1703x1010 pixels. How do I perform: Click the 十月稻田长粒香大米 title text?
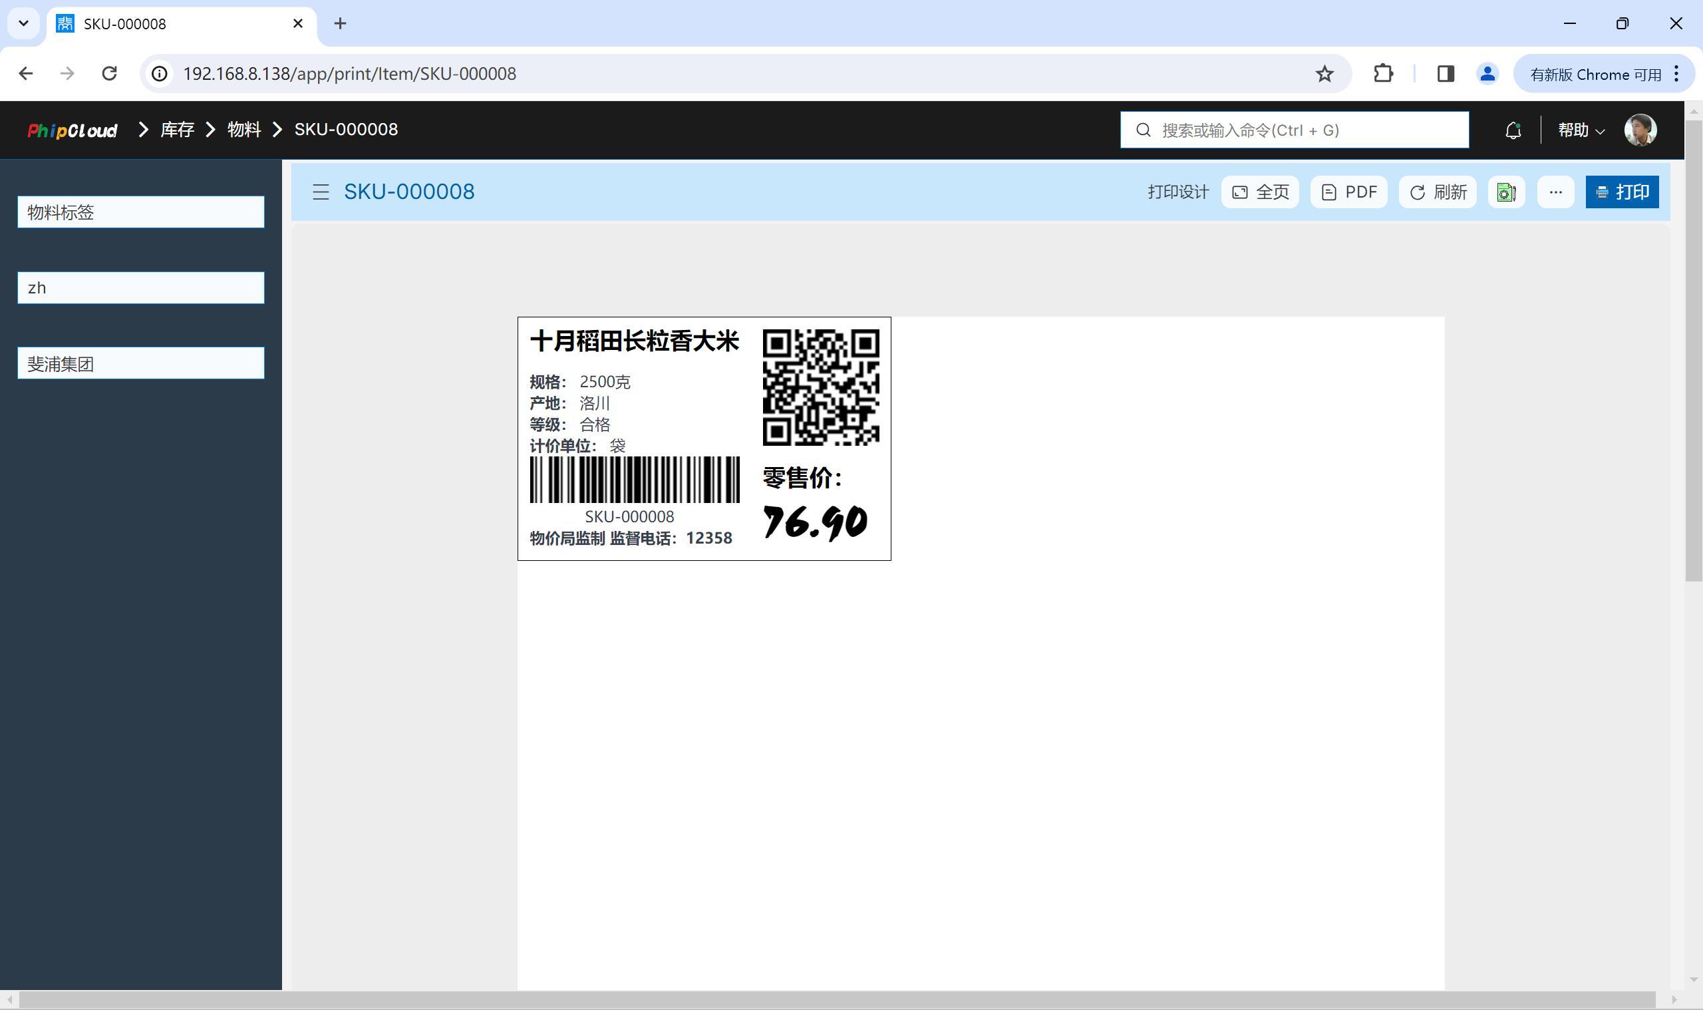point(634,341)
